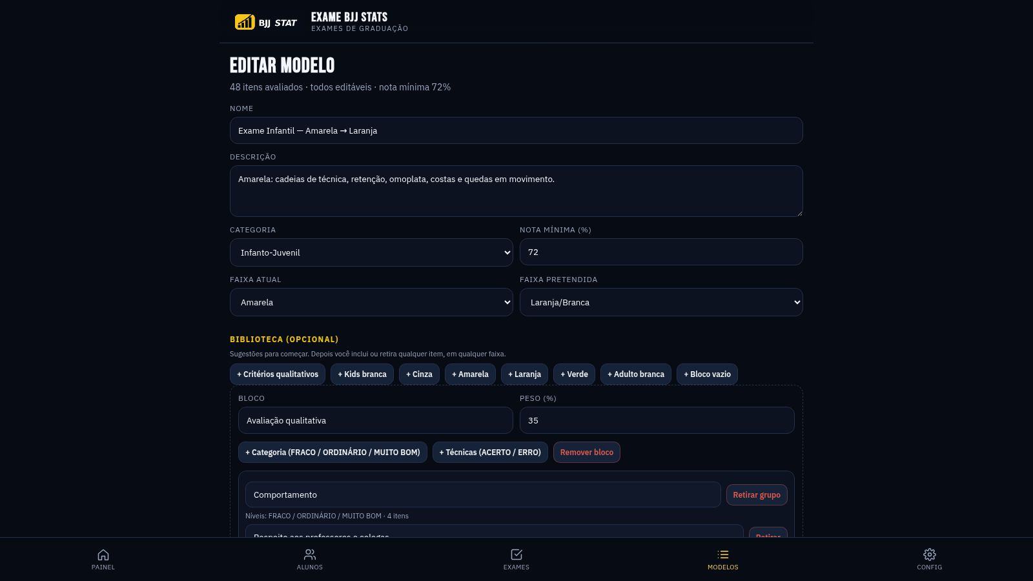Click the Editar Modelo heading
The image size is (1033, 581).
(x=282, y=65)
